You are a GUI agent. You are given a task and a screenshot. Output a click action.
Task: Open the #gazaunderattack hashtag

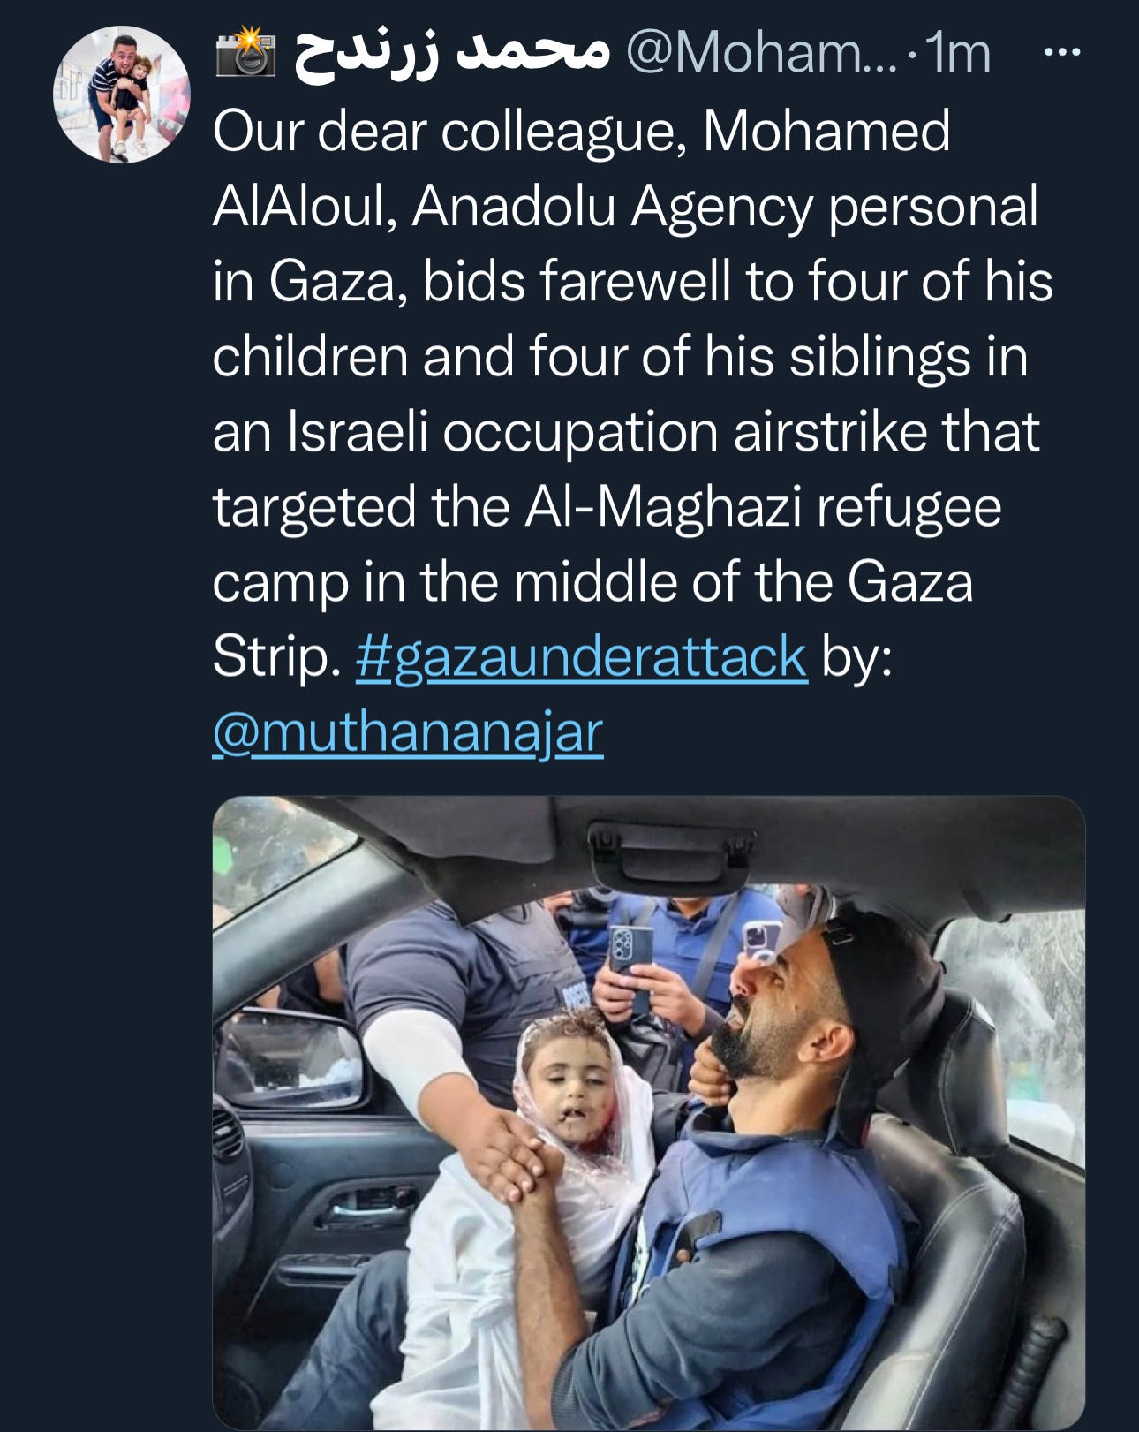click(581, 656)
